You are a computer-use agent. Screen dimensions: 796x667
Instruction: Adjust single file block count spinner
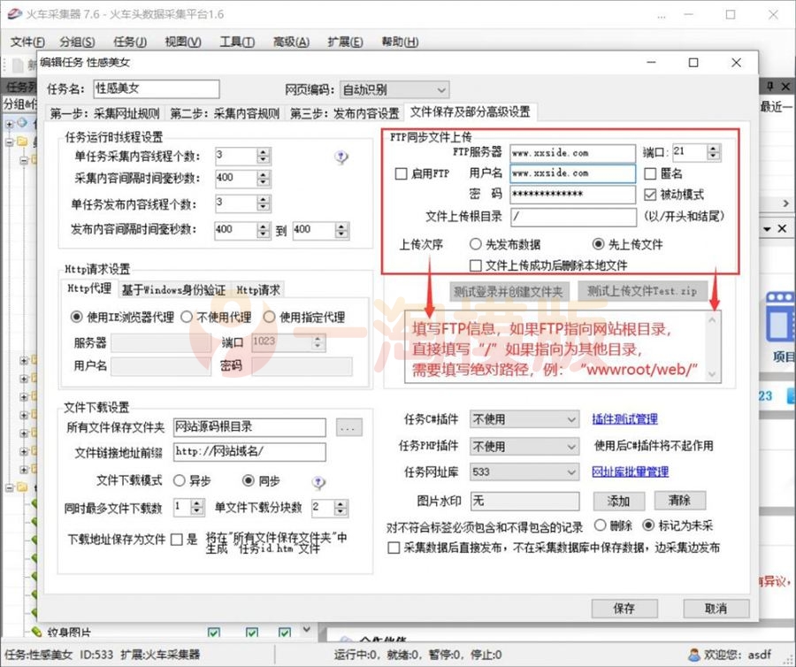pyautogui.click(x=341, y=507)
